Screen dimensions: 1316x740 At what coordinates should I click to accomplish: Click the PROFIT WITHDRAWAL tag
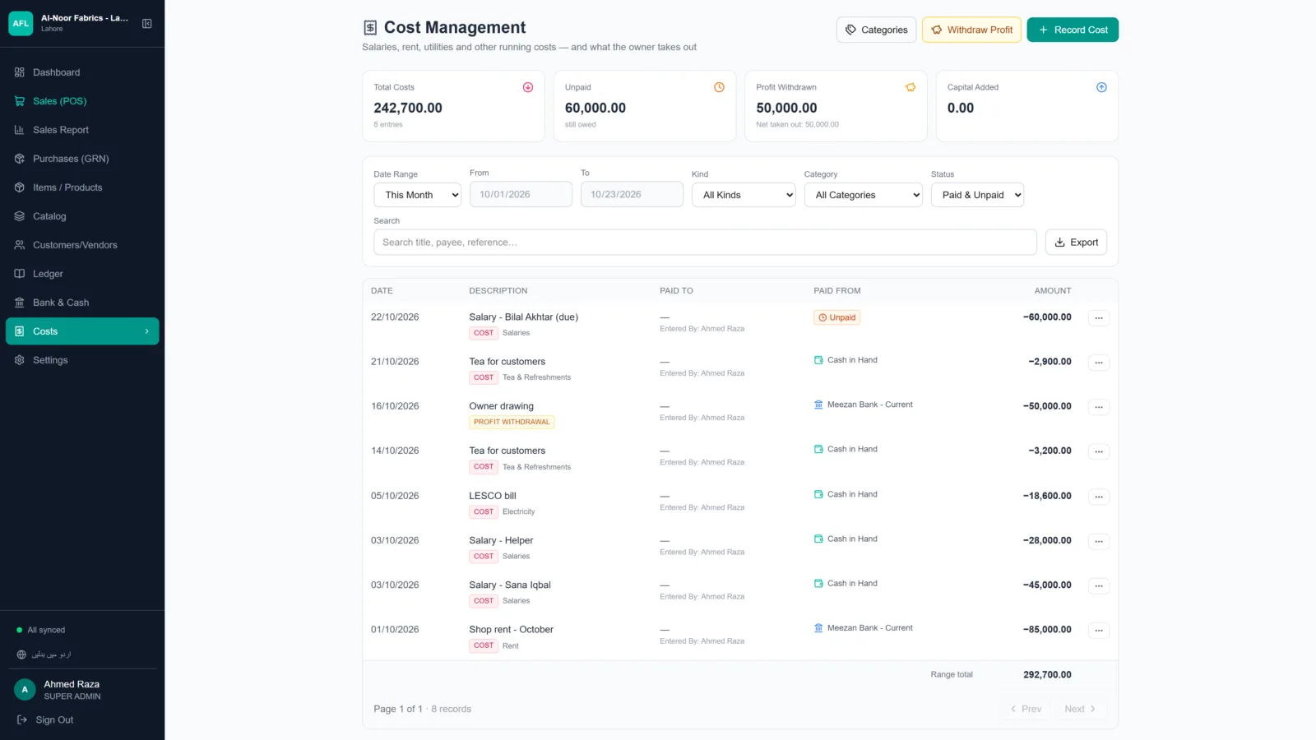pos(512,422)
